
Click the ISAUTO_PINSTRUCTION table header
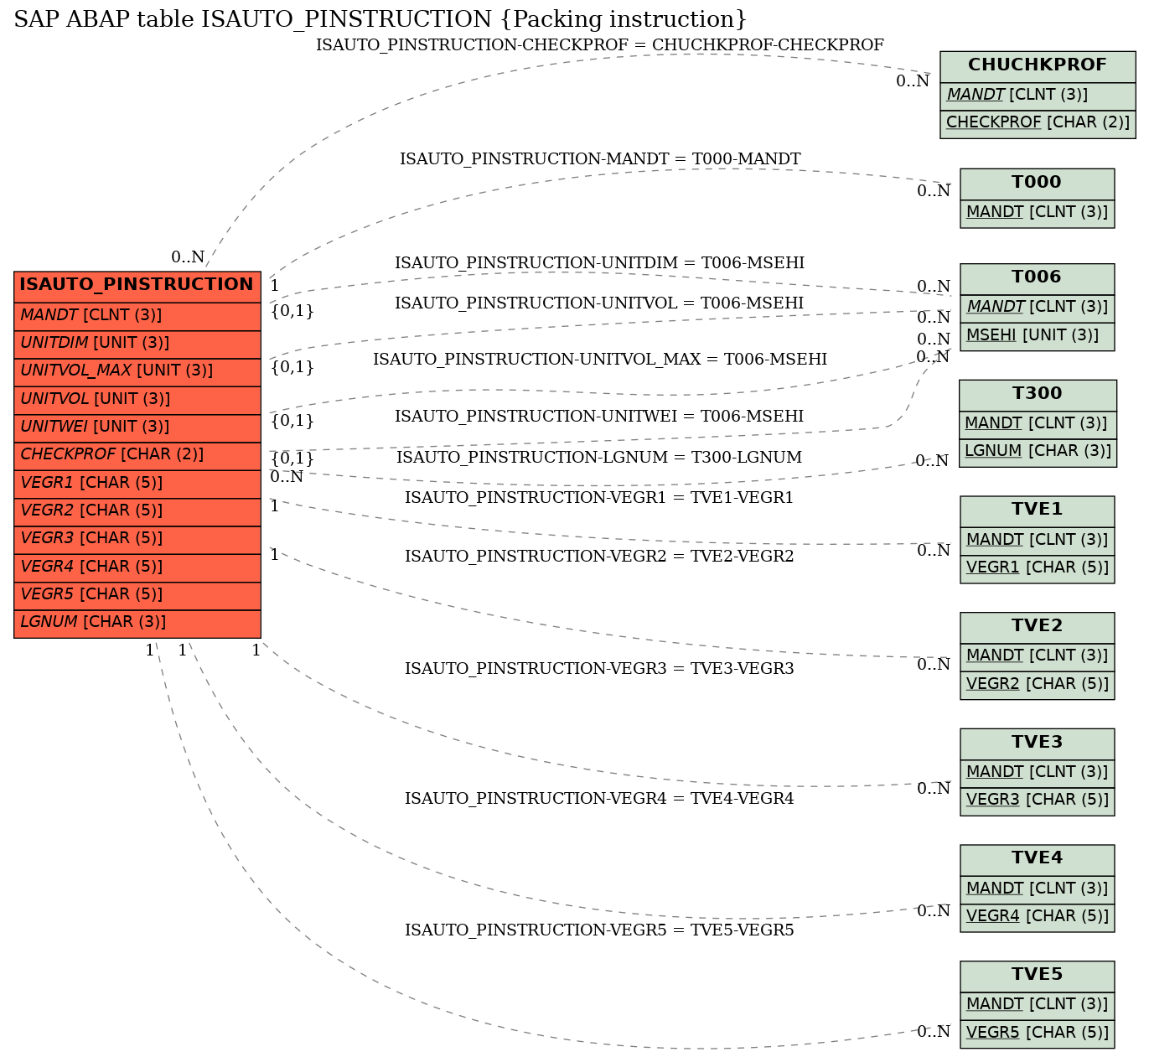pyautogui.click(x=137, y=286)
